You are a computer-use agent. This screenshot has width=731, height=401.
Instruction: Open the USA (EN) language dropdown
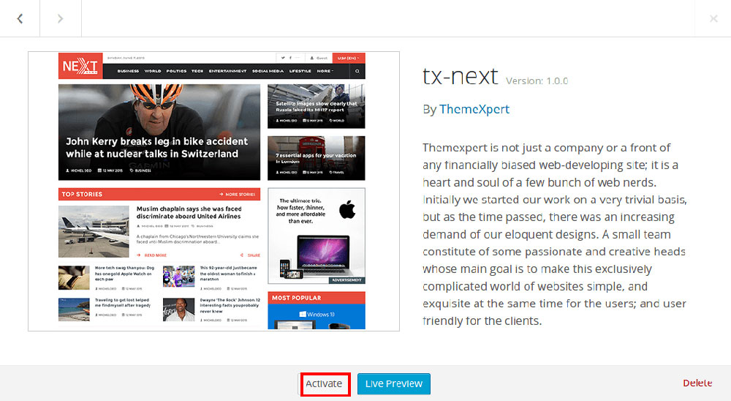point(348,58)
